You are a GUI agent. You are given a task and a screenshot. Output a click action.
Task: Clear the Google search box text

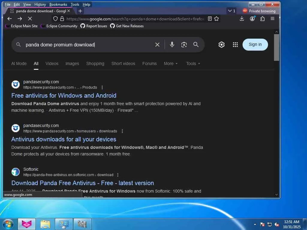(157, 45)
